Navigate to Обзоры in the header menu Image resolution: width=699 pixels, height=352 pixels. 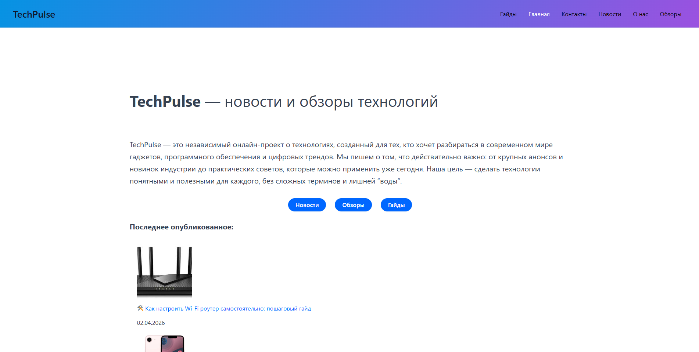[670, 14]
